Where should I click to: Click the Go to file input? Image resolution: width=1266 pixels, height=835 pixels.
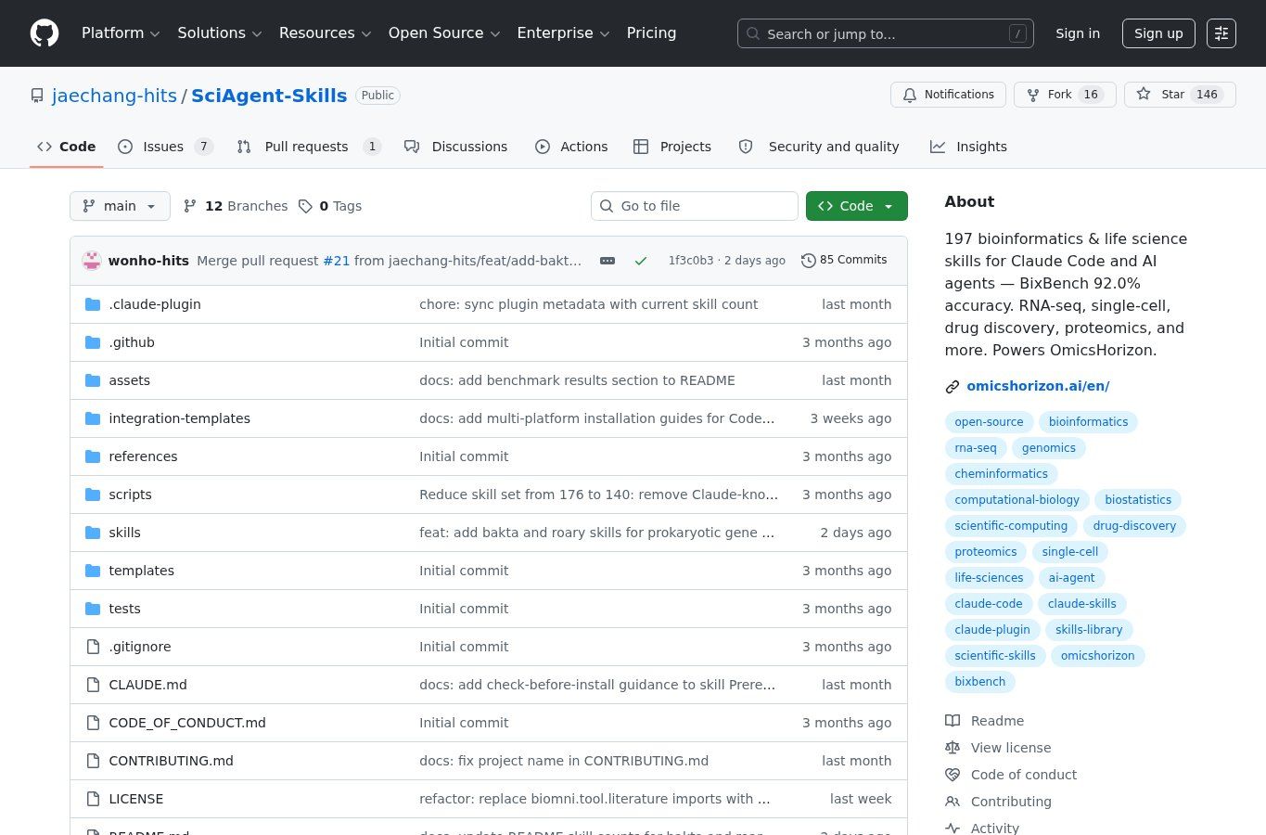695,206
